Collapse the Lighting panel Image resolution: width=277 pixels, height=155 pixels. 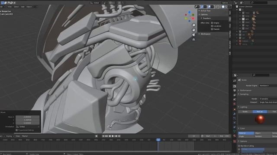[243, 107]
